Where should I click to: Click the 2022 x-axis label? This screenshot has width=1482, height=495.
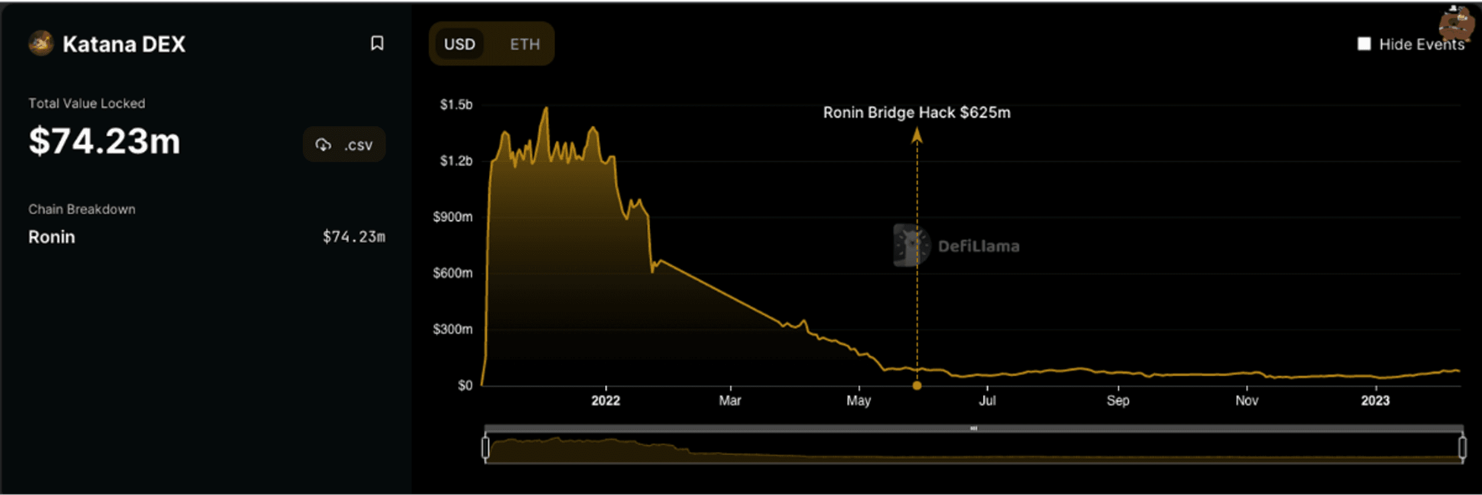606,401
